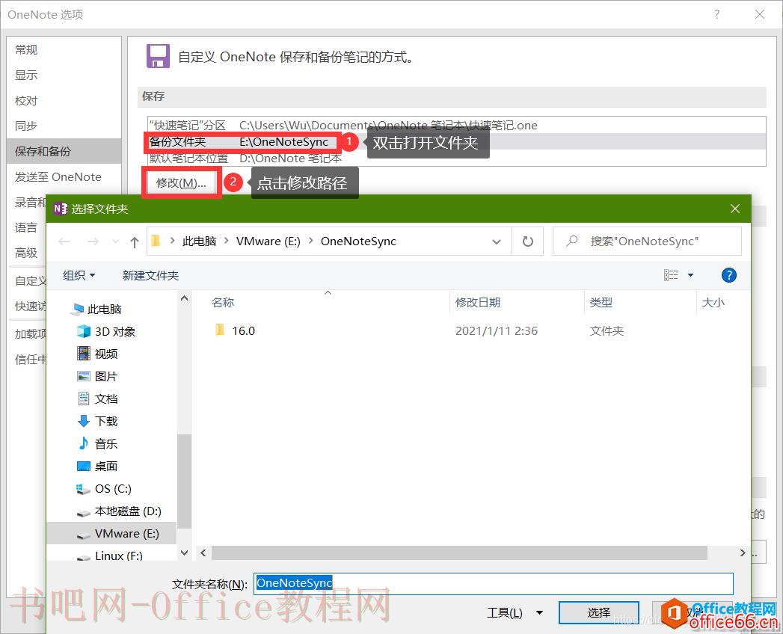This screenshot has height=634, width=783.
Task: Select the 下载 arrow icon
Action: coord(84,422)
